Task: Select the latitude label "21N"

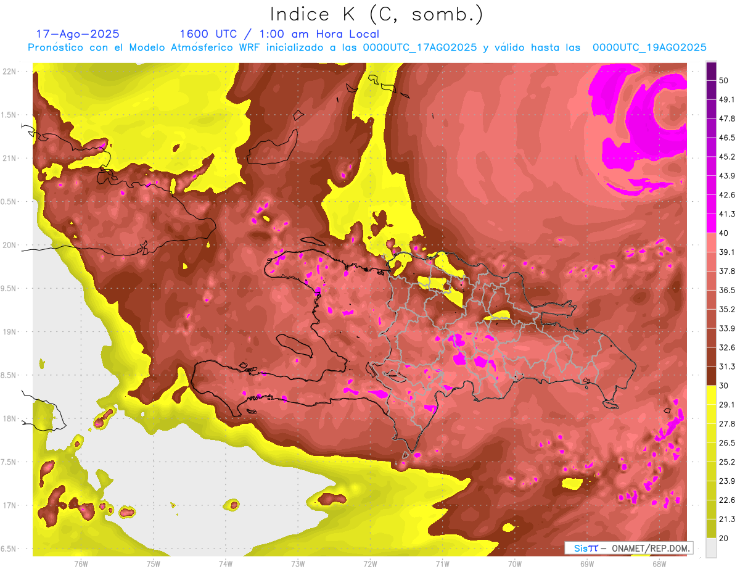Action: tap(10, 158)
